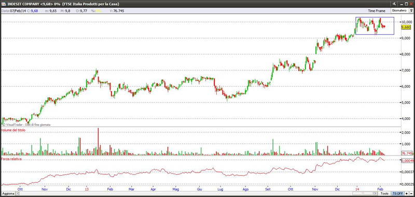Screen dimensions: 415x197
Task: Zoom out with the minus button
Action: [411, 193]
